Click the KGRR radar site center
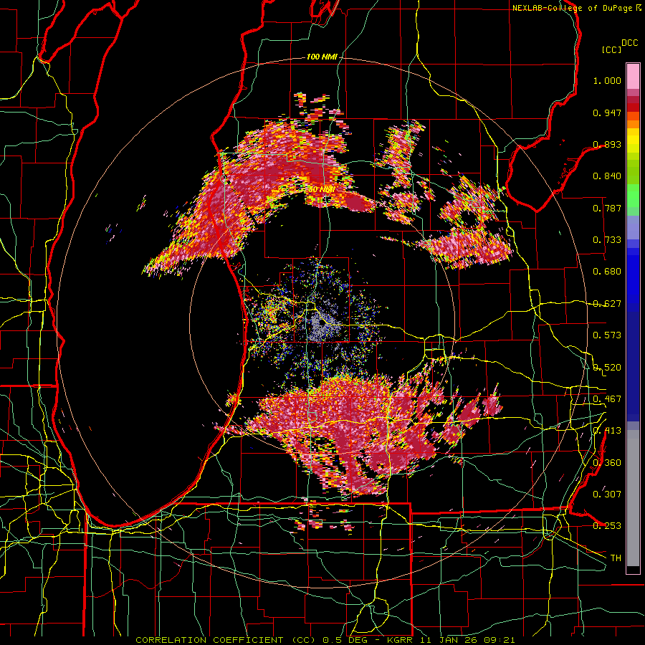 click(x=322, y=323)
